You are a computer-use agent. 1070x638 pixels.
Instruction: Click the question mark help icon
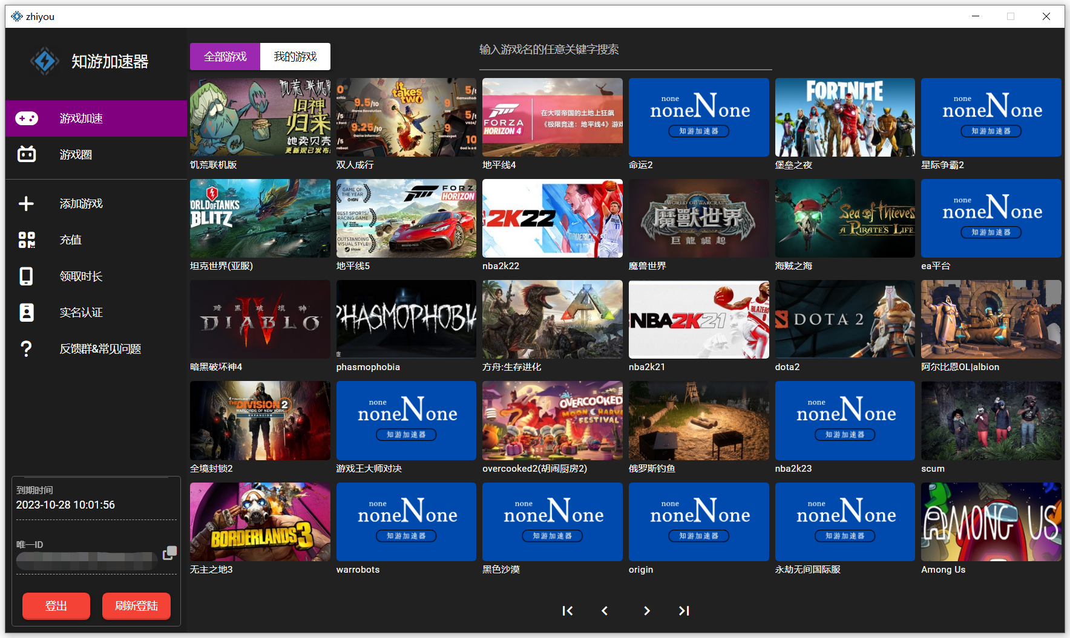point(26,349)
